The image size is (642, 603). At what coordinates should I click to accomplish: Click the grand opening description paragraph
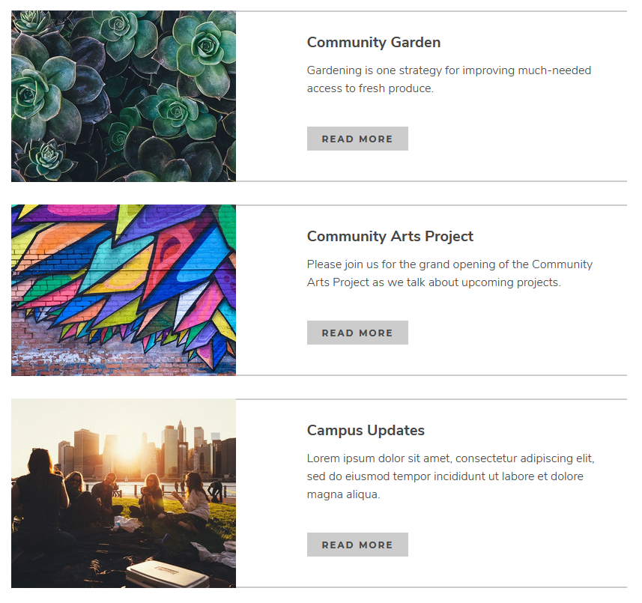[449, 273]
